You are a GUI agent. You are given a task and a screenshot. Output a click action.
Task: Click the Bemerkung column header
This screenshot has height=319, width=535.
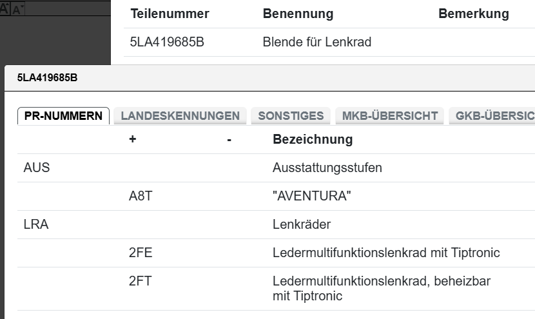[473, 14]
